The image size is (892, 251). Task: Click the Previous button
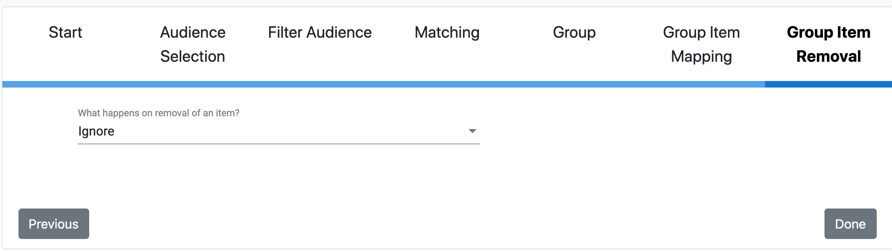pyautogui.click(x=54, y=224)
